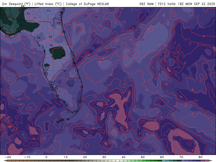Click the "74" dewpoint value in southwest Florida
Screen dimensions: 216x162
[58, 96]
